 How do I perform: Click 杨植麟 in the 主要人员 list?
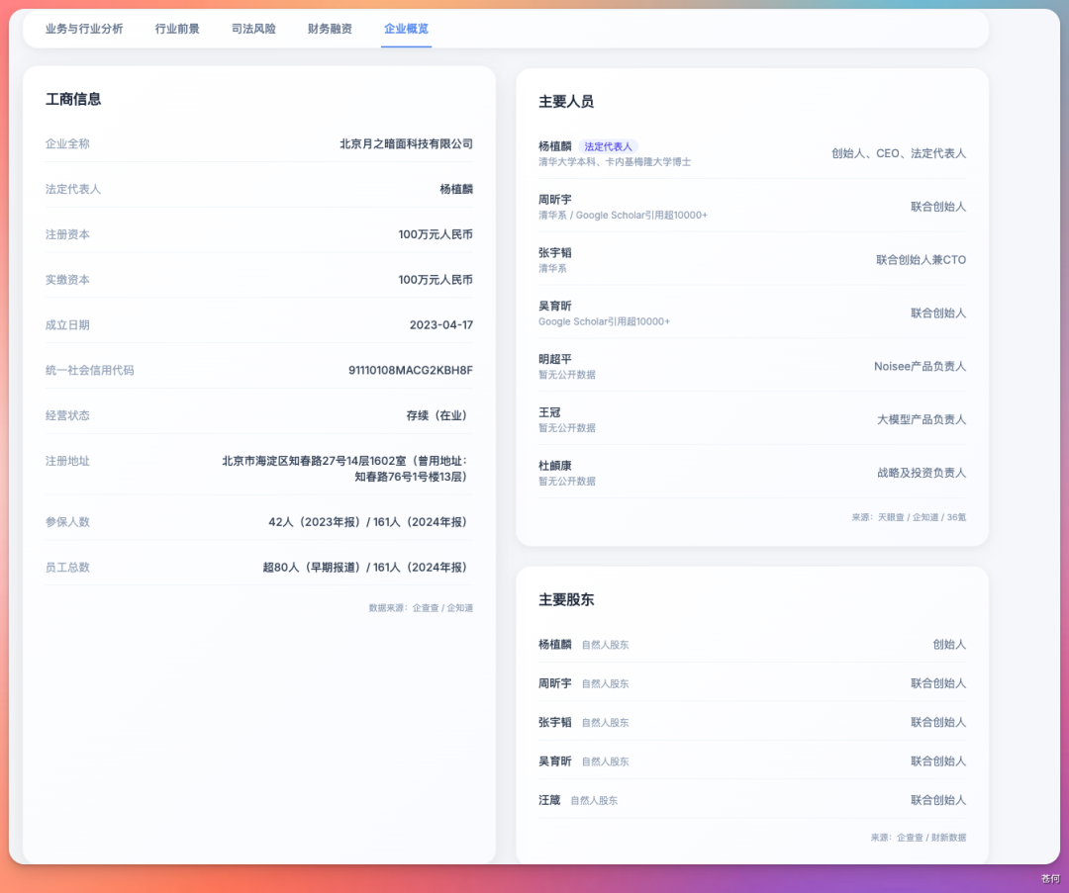(x=555, y=145)
